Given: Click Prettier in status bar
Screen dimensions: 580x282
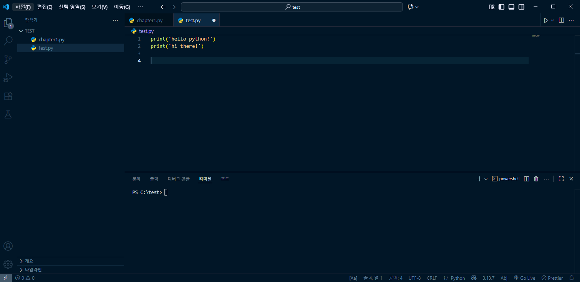Looking at the screenshot, I should [x=552, y=278].
